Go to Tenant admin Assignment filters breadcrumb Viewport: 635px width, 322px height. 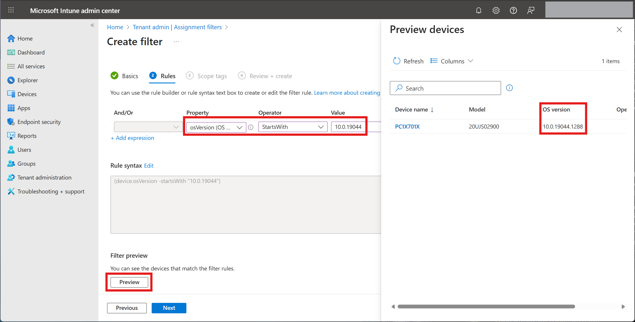[177, 27]
